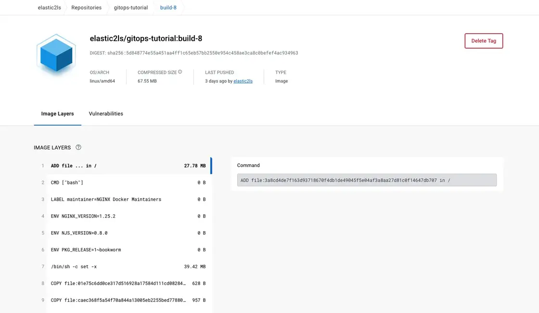Click the info icon beside Compressed Size
The image size is (539, 313).
click(x=180, y=72)
